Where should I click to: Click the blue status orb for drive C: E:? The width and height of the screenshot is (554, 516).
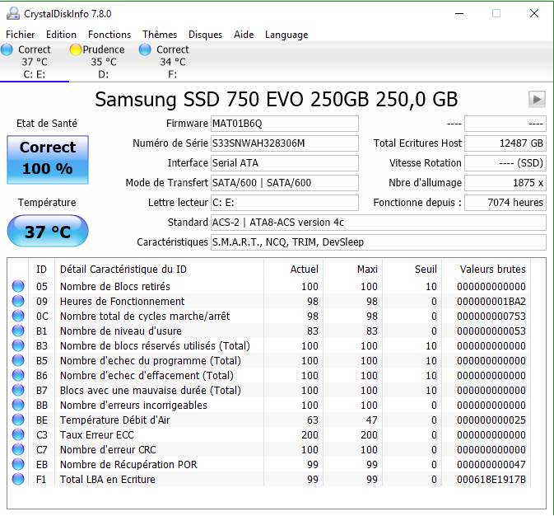pyautogui.click(x=7, y=49)
